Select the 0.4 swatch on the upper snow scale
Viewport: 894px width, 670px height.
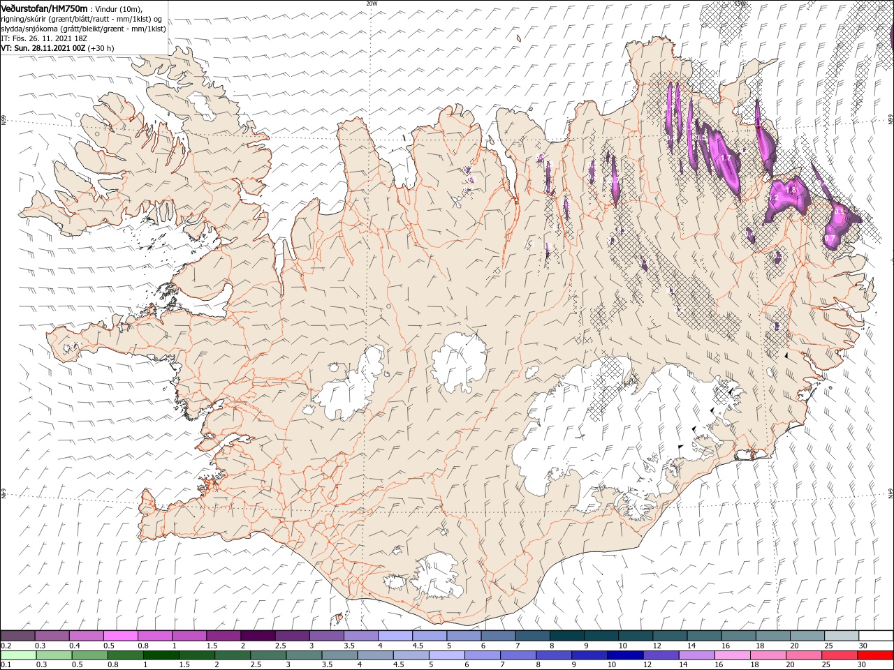(x=87, y=636)
